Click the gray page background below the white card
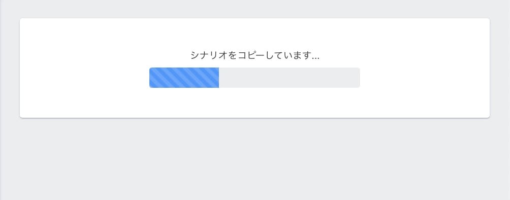Image resolution: width=510 pixels, height=200 pixels. 254,159
